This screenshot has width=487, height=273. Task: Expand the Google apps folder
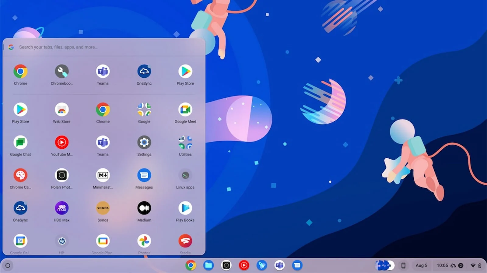(x=144, y=110)
